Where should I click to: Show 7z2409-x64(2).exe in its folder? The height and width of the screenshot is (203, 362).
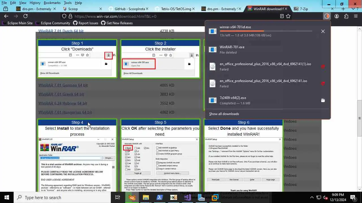point(323,100)
